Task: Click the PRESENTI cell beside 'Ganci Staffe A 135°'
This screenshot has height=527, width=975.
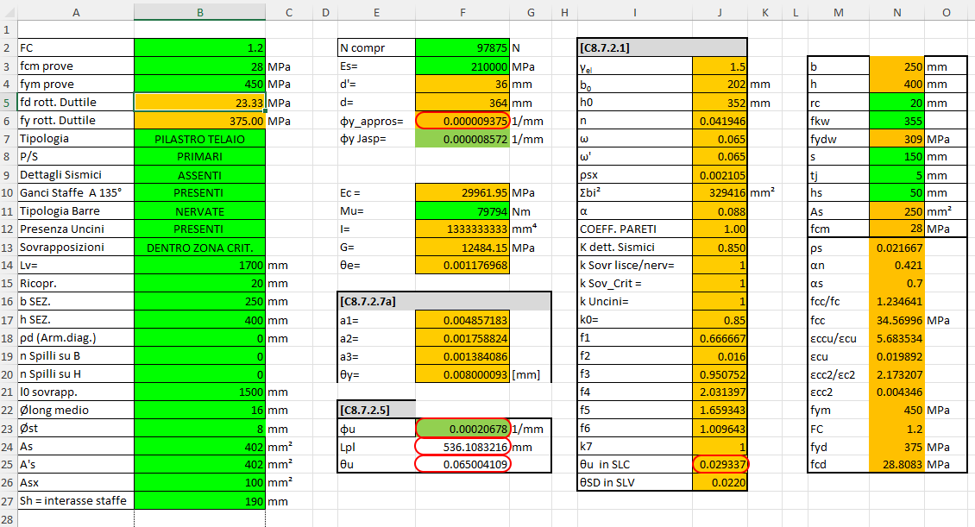Action: point(199,192)
